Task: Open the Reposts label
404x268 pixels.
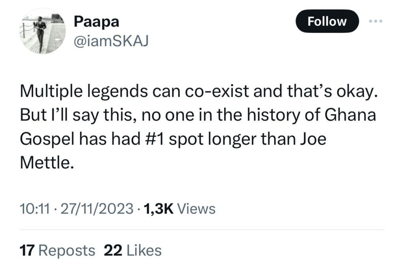Action: (67, 250)
